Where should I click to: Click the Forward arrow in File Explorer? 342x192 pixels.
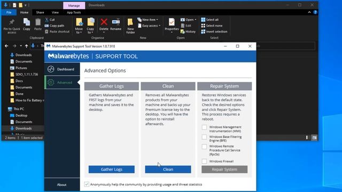14,46
